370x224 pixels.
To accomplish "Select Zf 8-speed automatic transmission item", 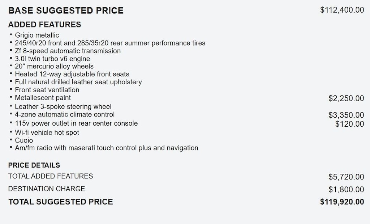I will point(68,51).
